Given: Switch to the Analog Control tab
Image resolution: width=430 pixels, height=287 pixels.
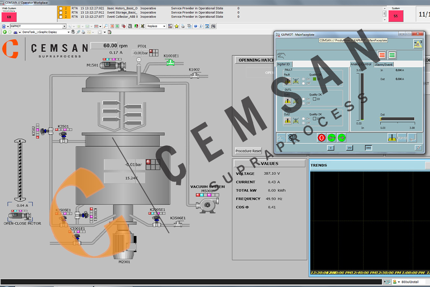Looking at the screenshot, I should pyautogui.click(x=361, y=64).
